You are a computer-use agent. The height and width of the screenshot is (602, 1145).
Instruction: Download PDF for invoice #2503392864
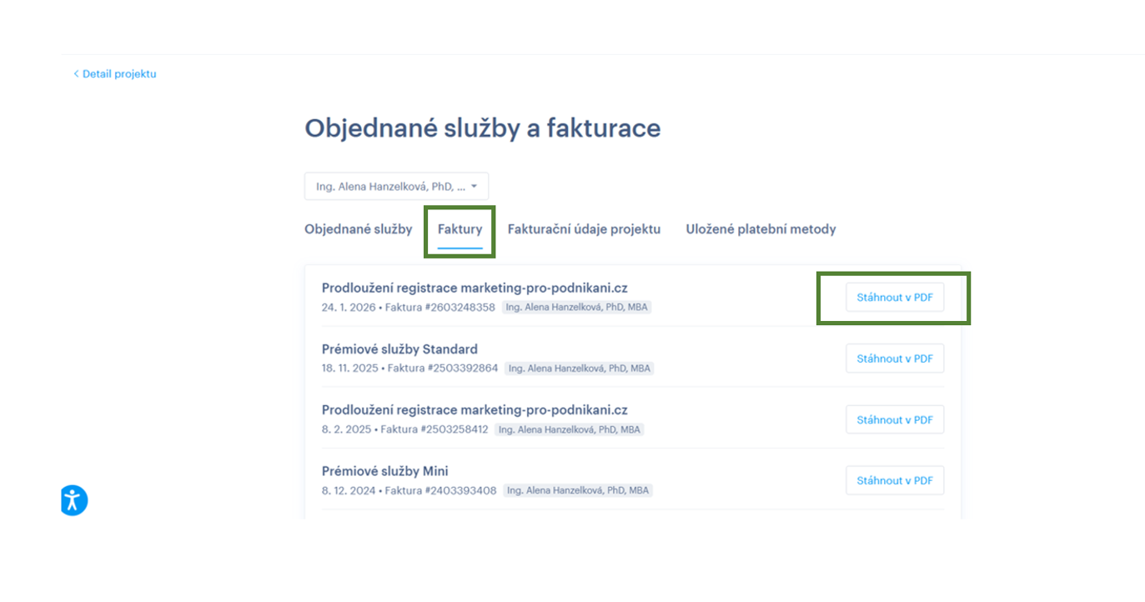coord(895,359)
